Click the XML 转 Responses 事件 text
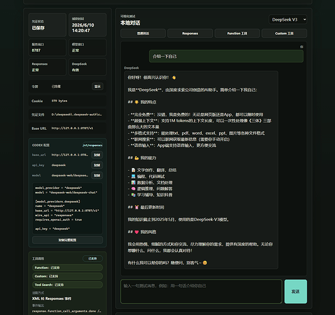This screenshot has width=335, height=315. coord(52,299)
